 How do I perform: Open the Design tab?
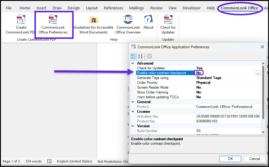coord(74,8)
